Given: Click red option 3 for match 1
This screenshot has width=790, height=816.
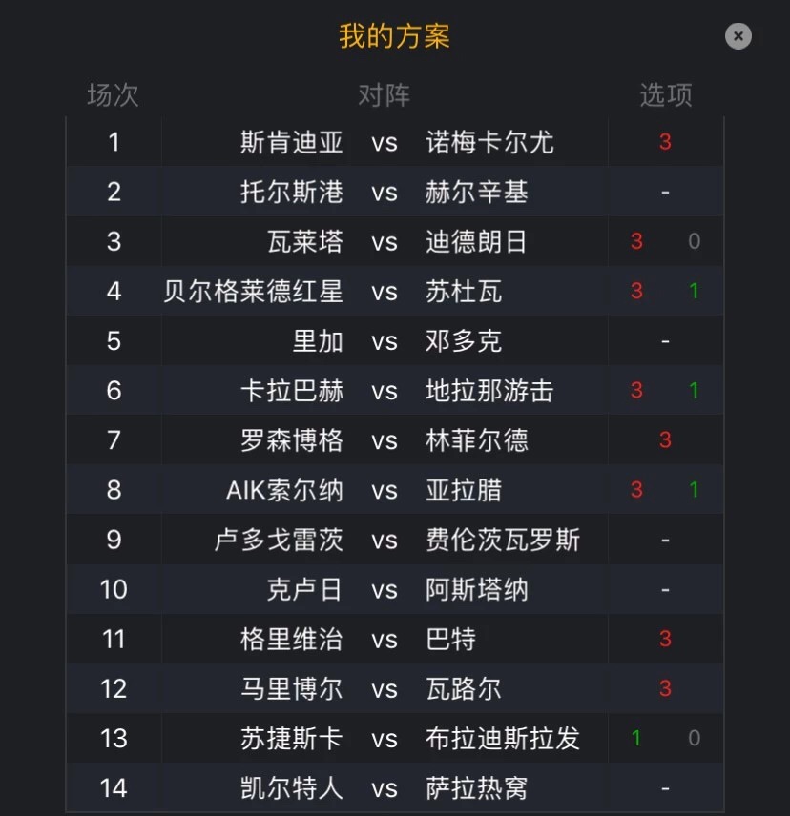Looking at the screenshot, I should [x=665, y=141].
